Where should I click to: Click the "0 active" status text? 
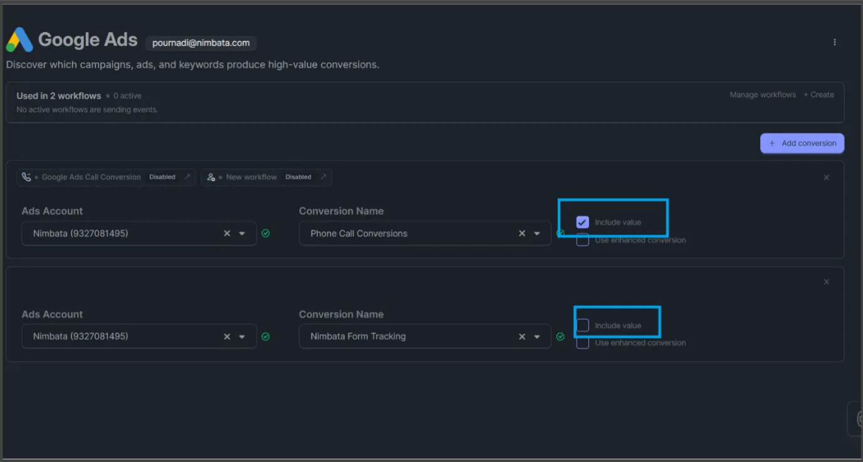tap(128, 96)
